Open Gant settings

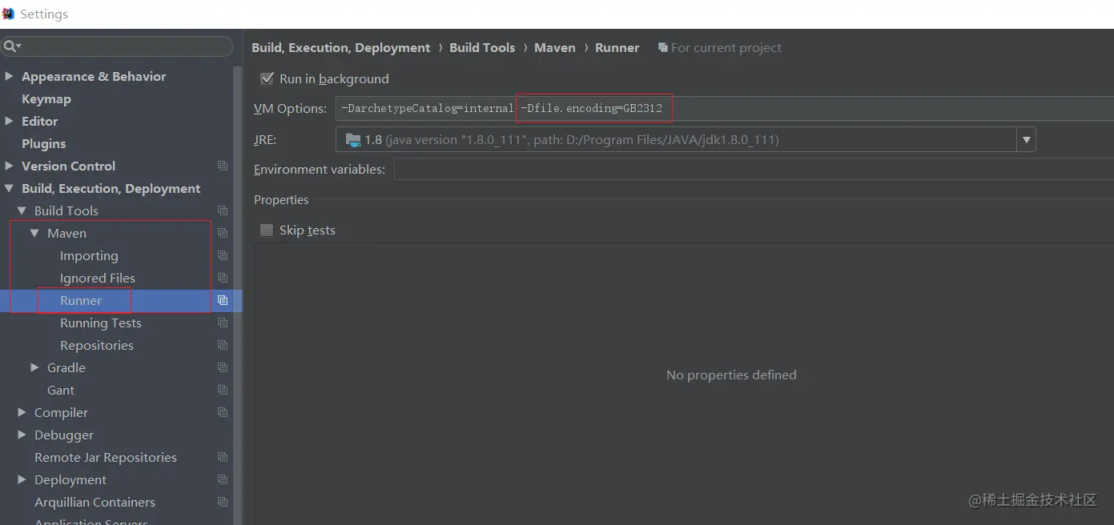(61, 391)
